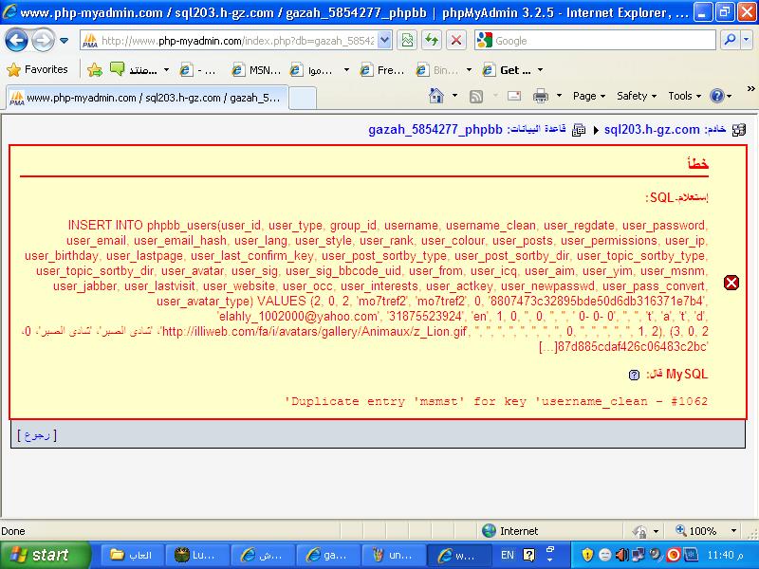Expand the Tools dropdown menu

coord(684,96)
